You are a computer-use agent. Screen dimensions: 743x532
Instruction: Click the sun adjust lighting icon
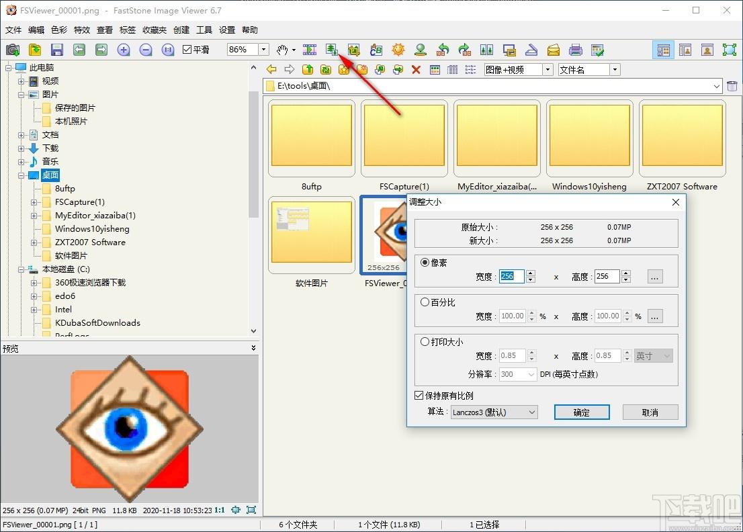[398, 50]
